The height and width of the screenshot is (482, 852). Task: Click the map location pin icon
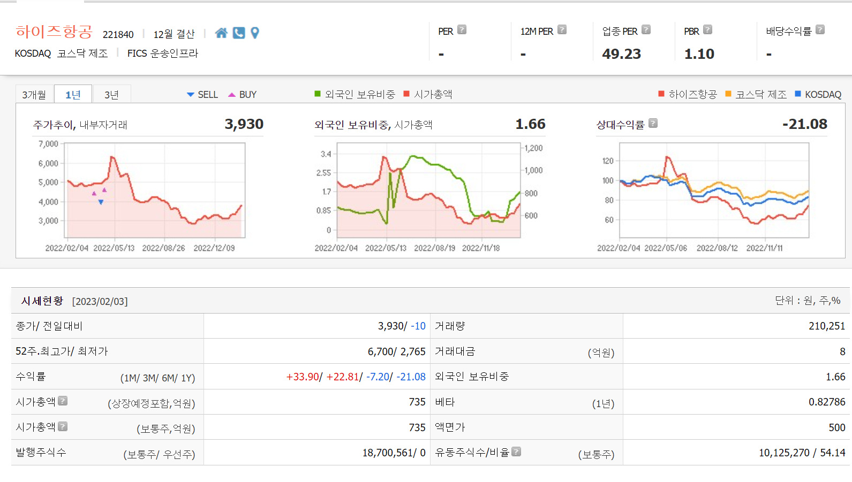(255, 33)
